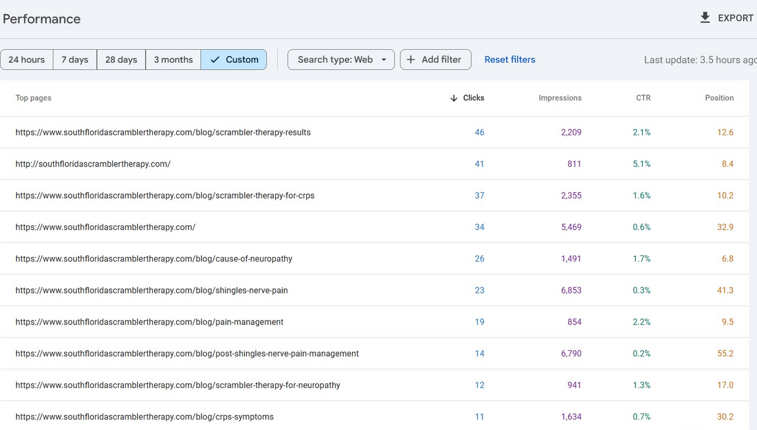The height and width of the screenshot is (430, 757).
Task: Click the 23 clicks value
Action: click(479, 290)
